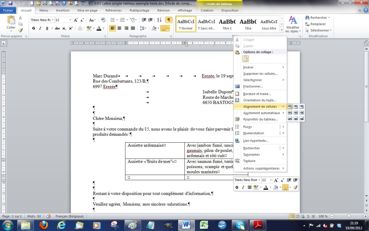Toggle italic in the mini toolbar
The image size is (369, 231).
point(243,187)
